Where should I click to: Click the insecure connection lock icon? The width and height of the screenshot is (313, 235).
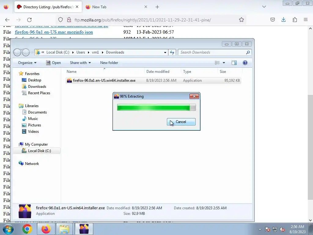tap(69, 20)
